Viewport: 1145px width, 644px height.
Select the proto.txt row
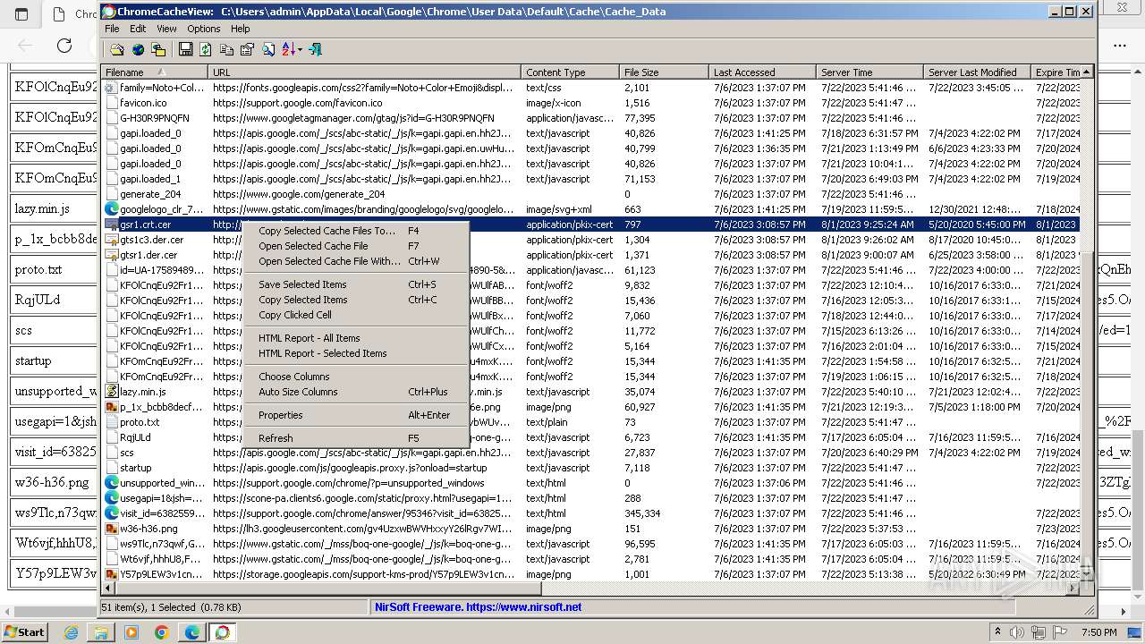(590, 422)
